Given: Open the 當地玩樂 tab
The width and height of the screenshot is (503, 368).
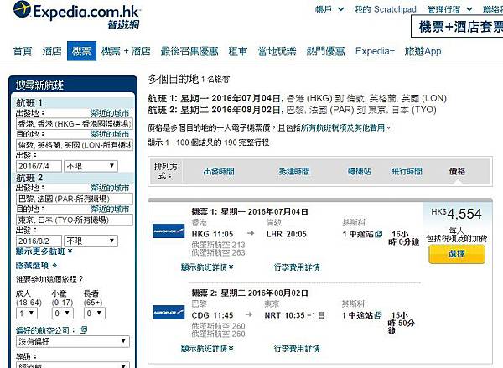Looking at the screenshot, I should 277,51.
